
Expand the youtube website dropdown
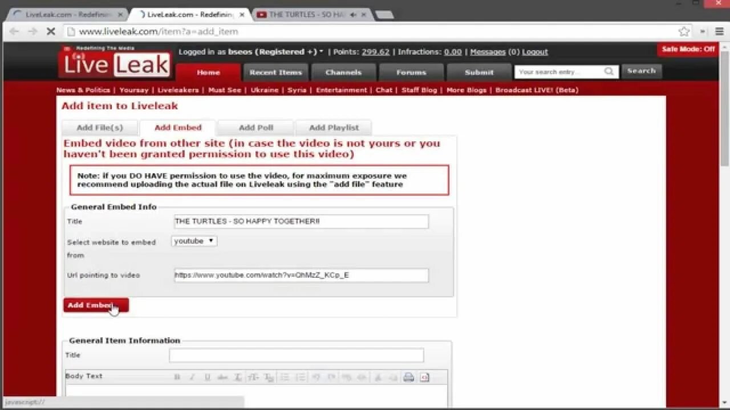(194, 241)
